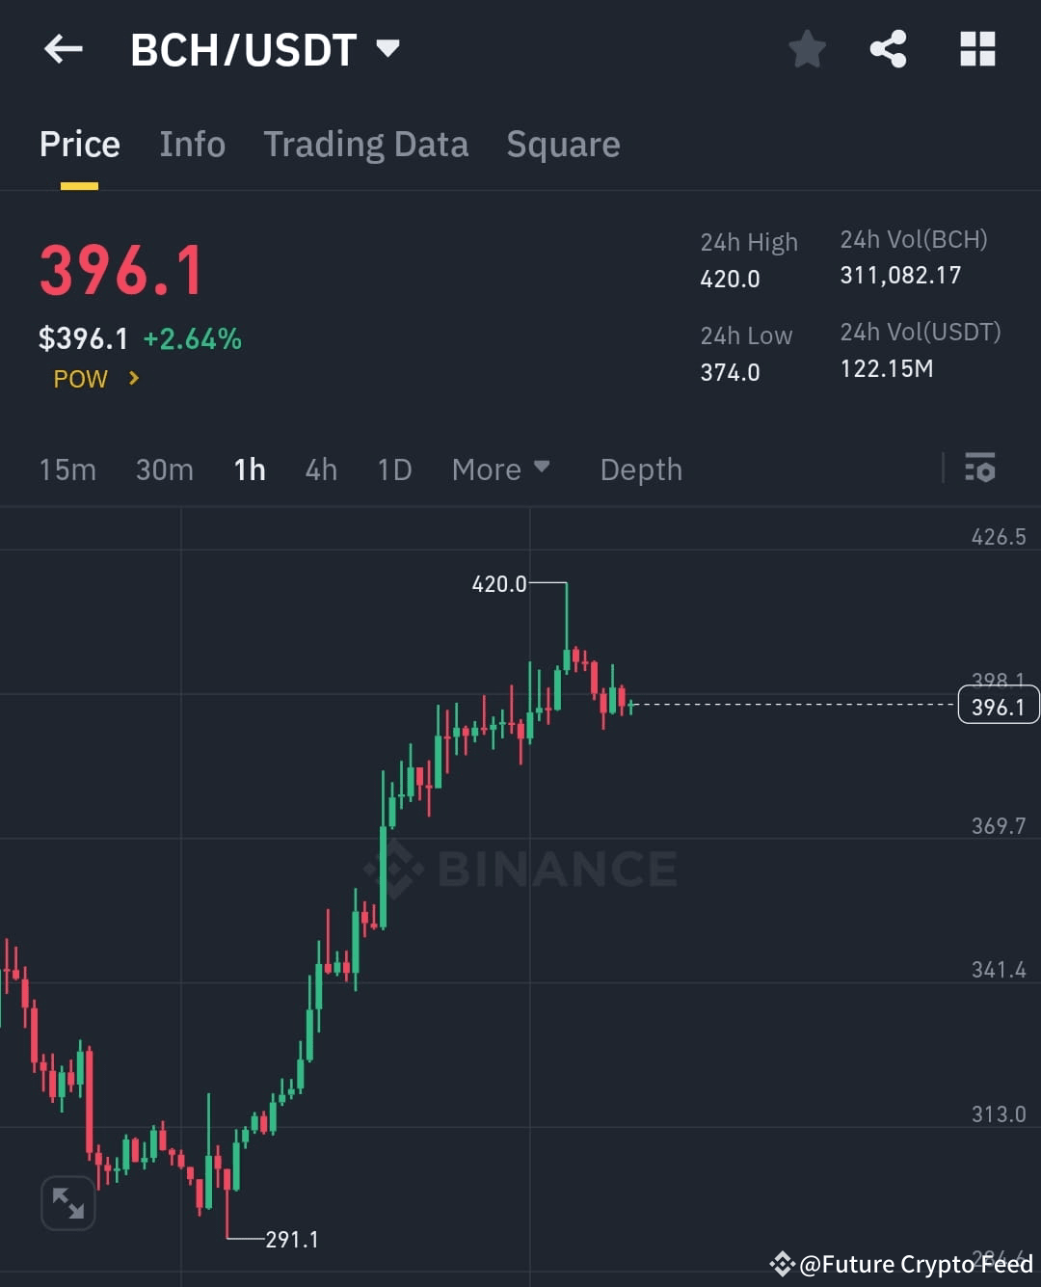The height and width of the screenshot is (1287, 1041).
Task: Open the Depth view
Action: click(640, 469)
